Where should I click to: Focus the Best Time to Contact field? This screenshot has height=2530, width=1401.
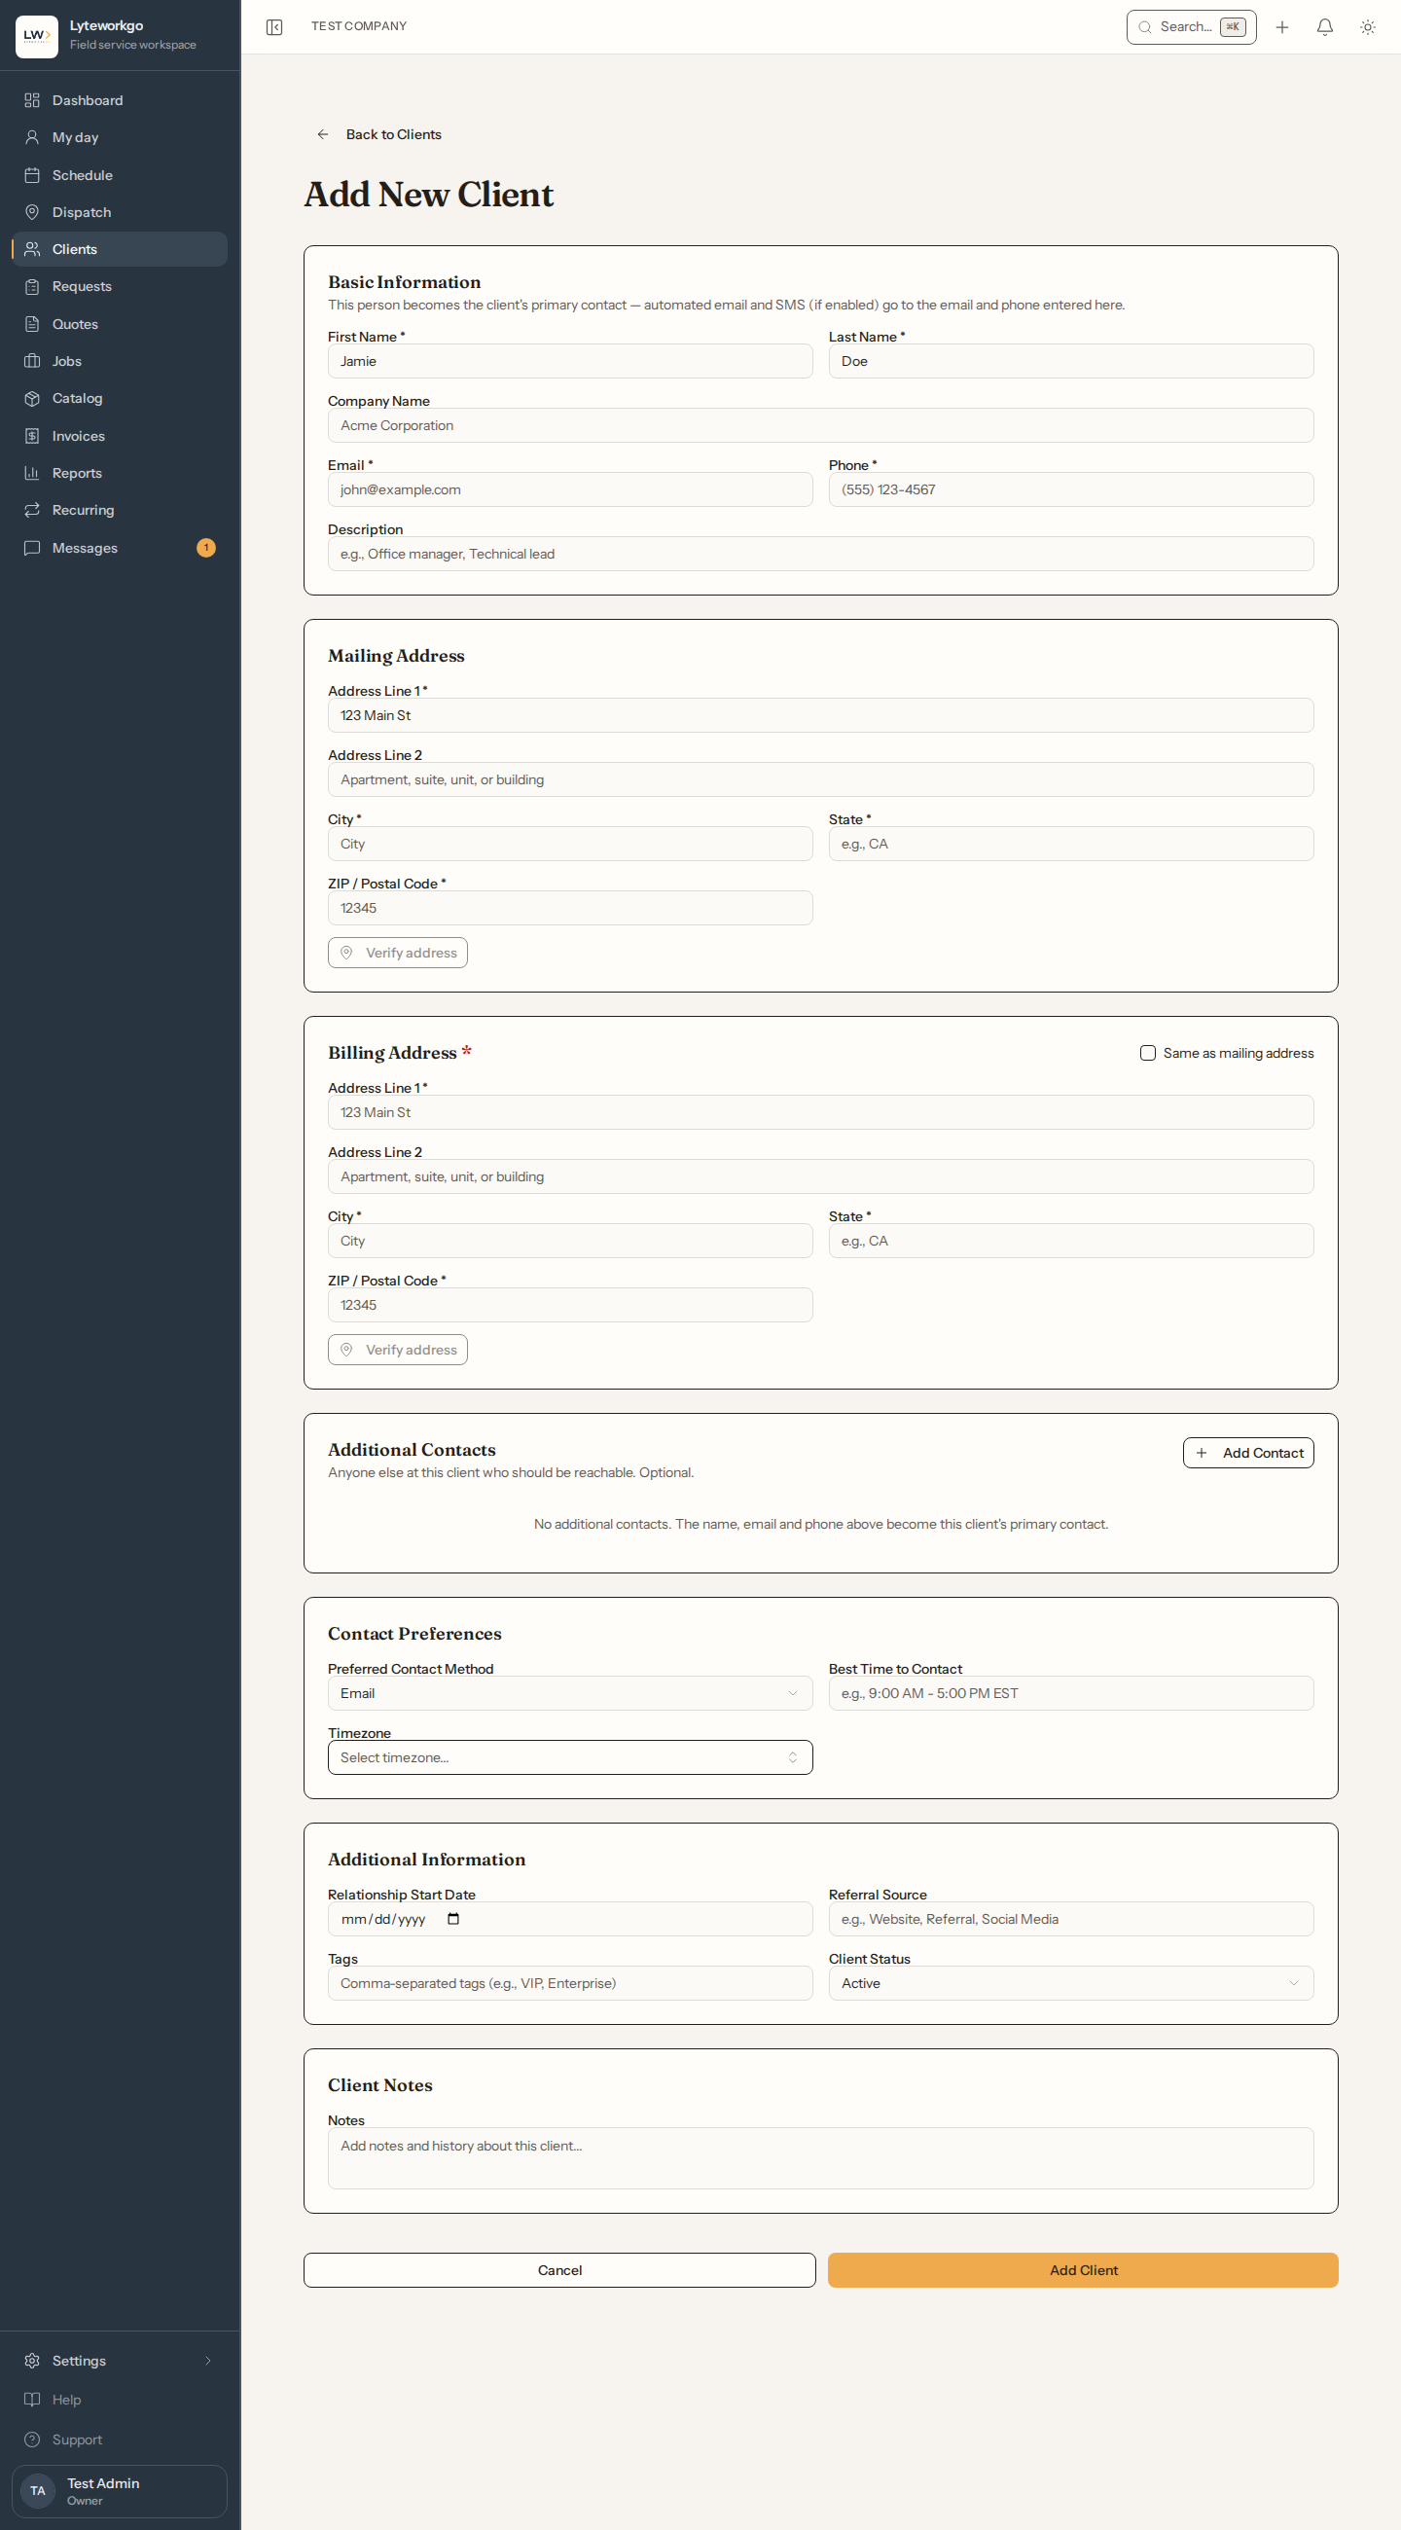[x=1070, y=1692]
